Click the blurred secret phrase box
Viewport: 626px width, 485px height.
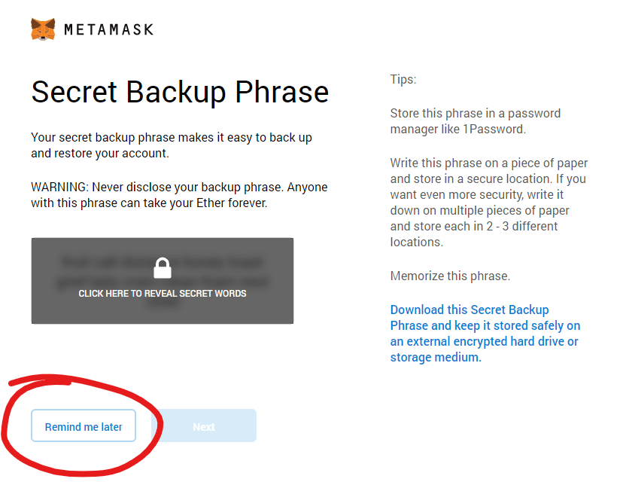163,281
